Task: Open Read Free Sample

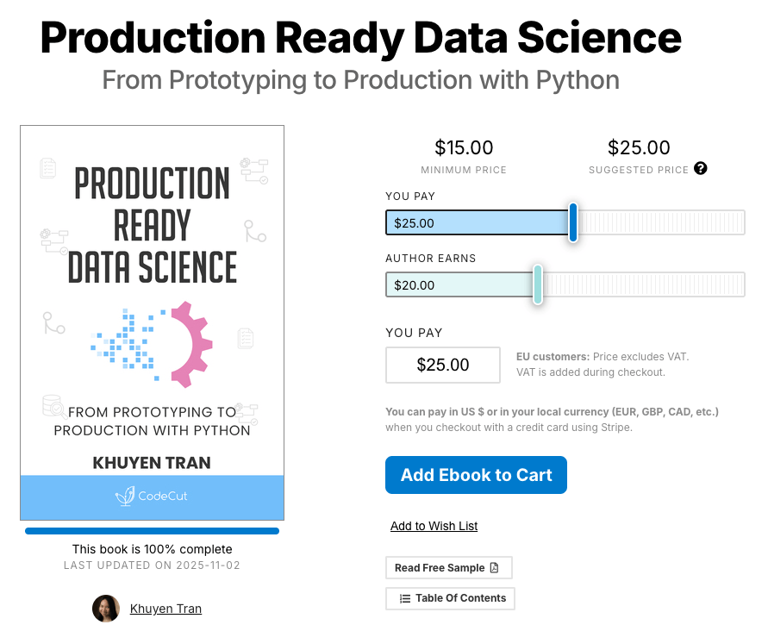Action: click(x=448, y=567)
